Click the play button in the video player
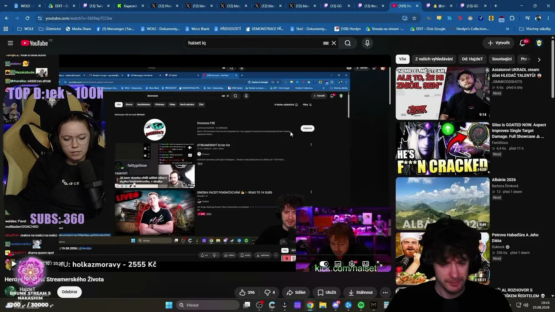 [x=13, y=263]
